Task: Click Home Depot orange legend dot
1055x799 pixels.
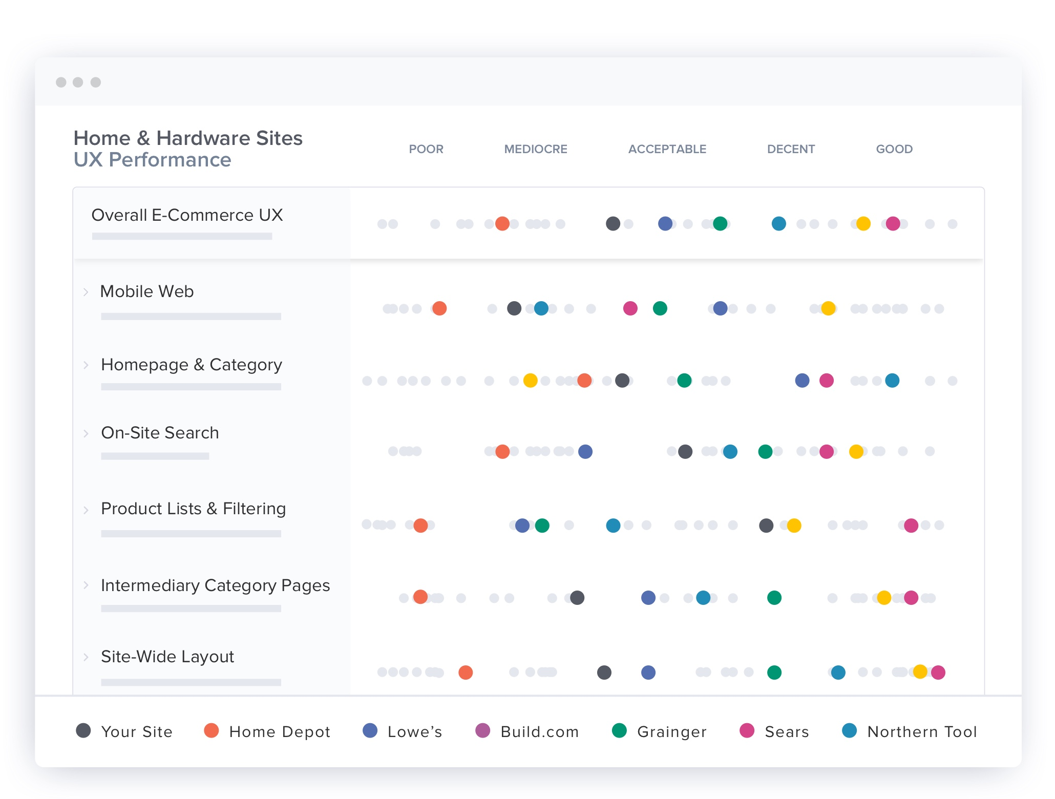Action: point(212,730)
